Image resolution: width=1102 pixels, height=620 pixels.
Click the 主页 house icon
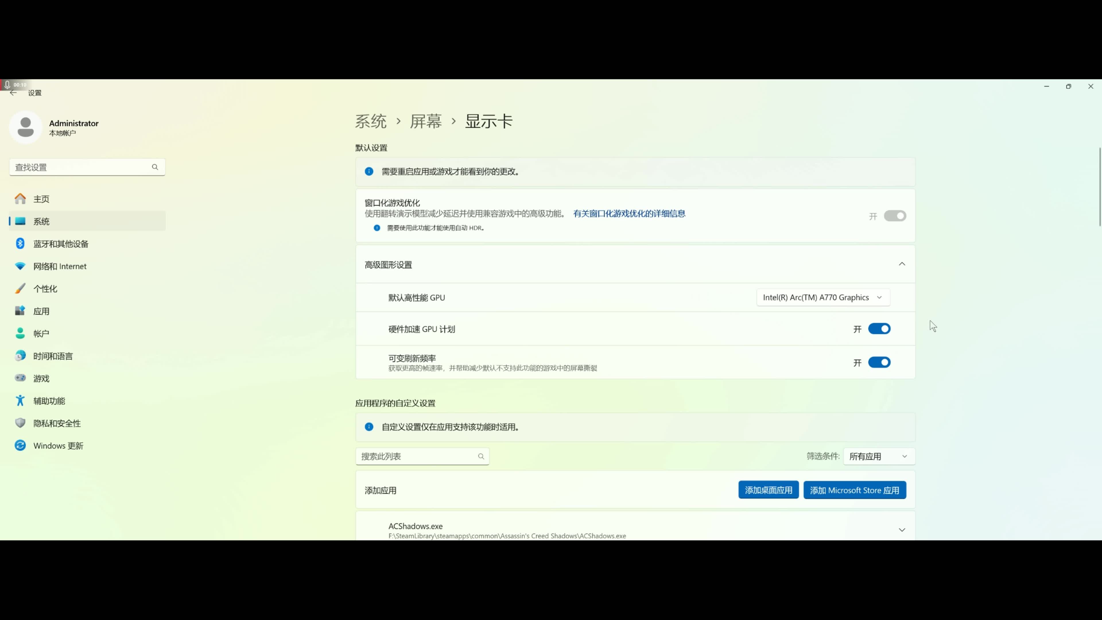point(20,199)
